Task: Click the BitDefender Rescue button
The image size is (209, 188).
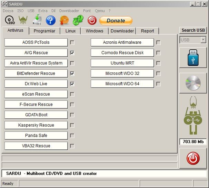Action: click(36, 73)
